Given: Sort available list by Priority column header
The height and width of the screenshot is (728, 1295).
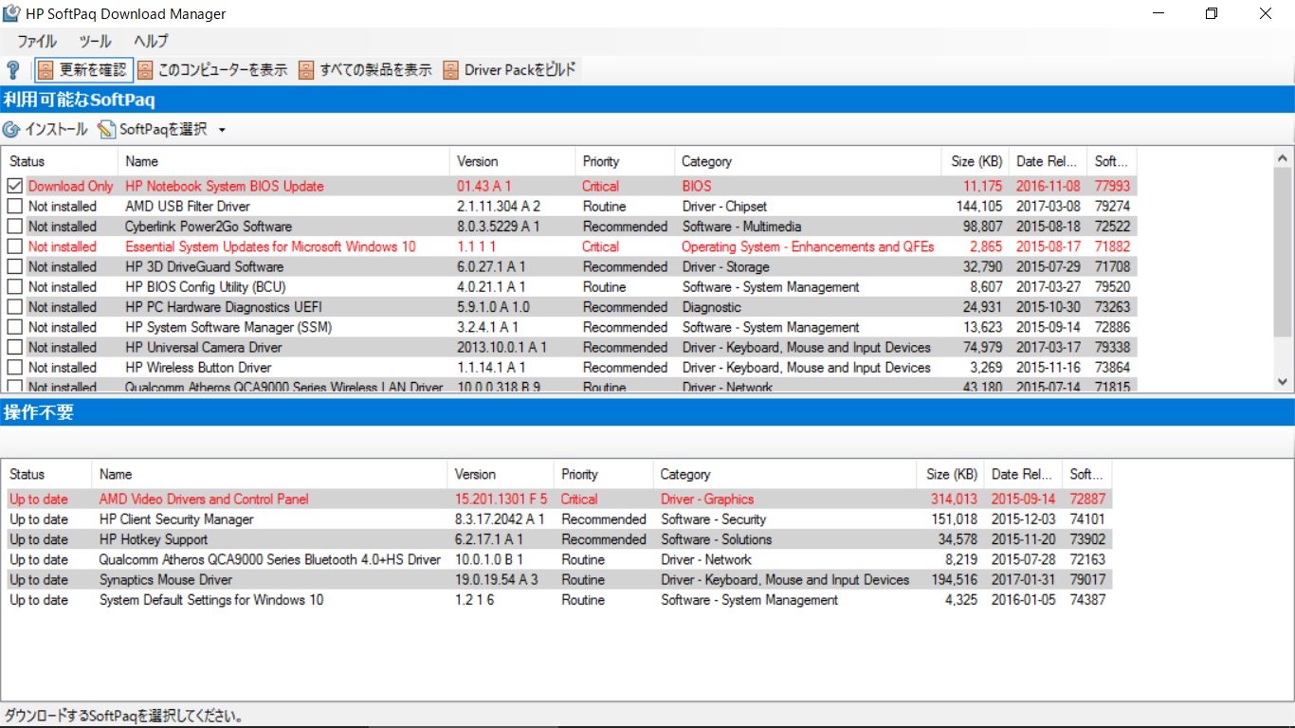Looking at the screenshot, I should coord(625,161).
